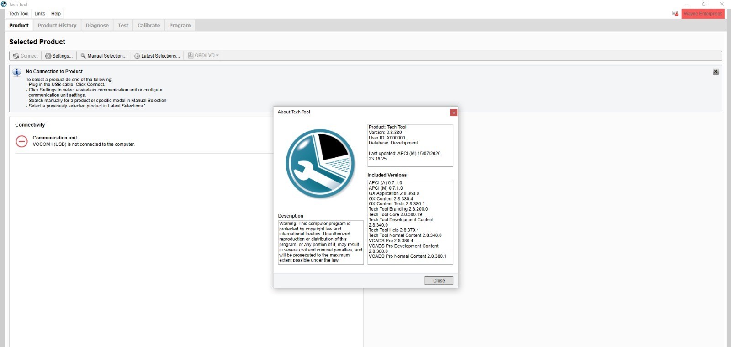Viewport: 731px width, 347px height.
Task: Click the info icon in the No Connection banner
Action: [x=17, y=72]
